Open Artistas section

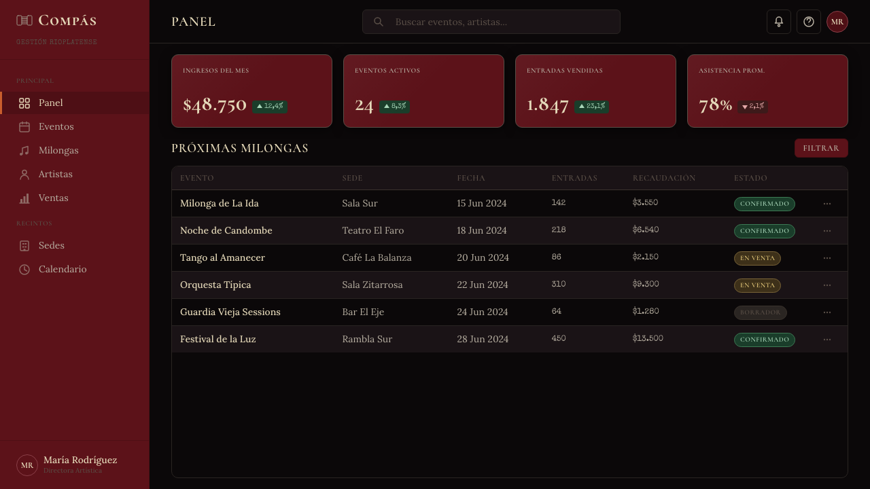pyautogui.click(x=75, y=175)
